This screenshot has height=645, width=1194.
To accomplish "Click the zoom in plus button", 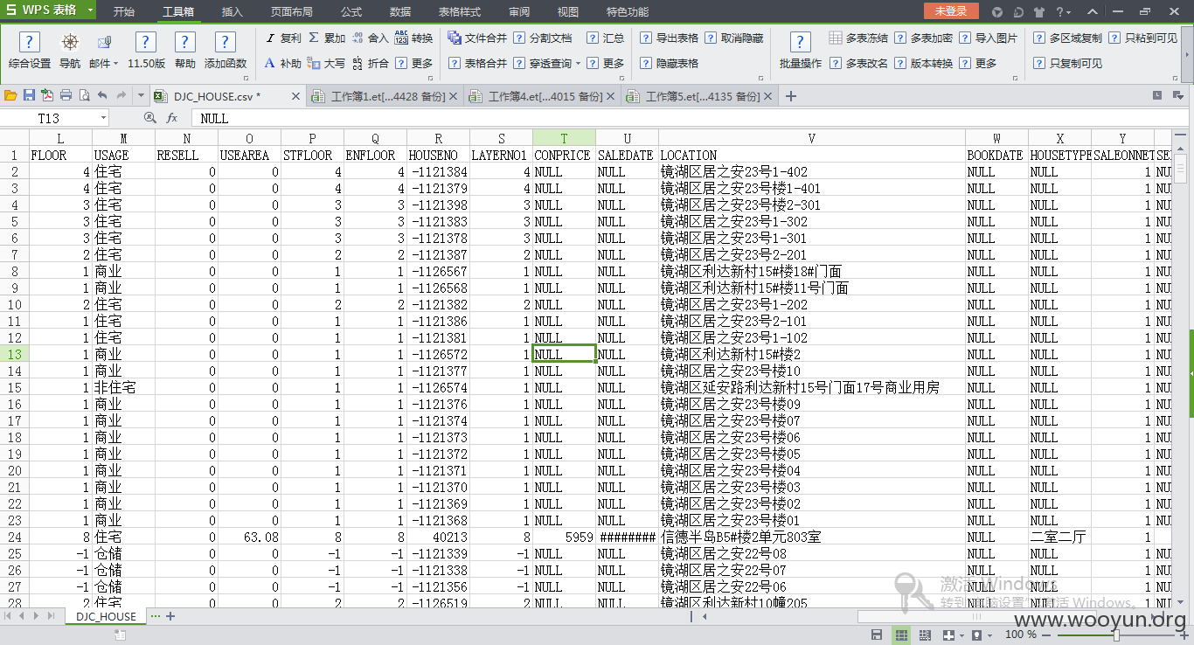I will (1185, 635).
